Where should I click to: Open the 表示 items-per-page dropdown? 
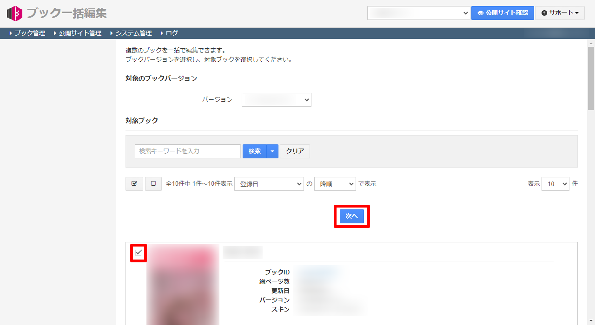(555, 183)
